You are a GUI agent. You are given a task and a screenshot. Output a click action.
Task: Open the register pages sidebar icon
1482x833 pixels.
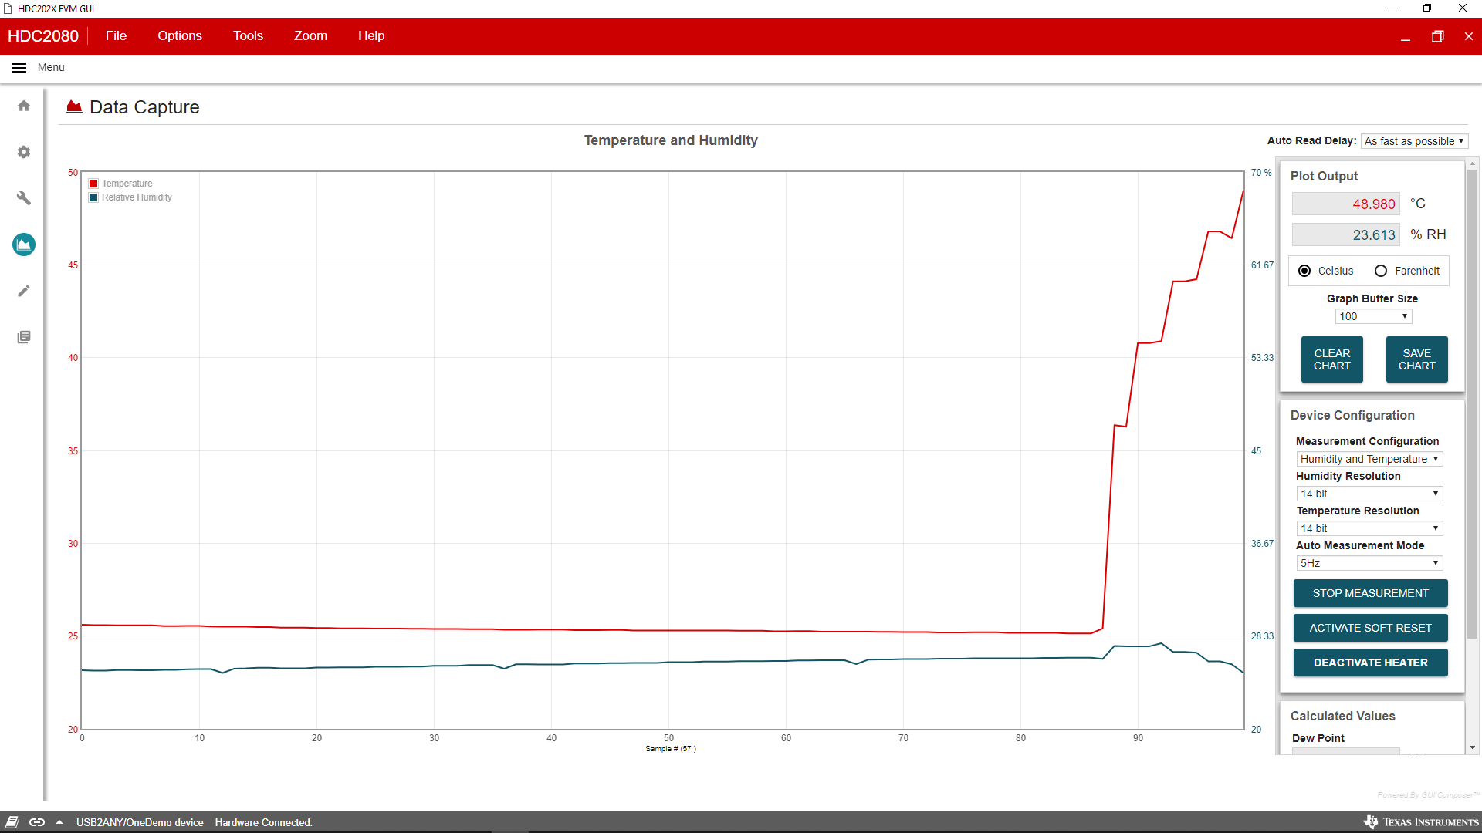pyautogui.click(x=24, y=337)
